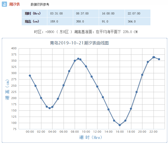Screen dimensions: 168x144
Task: Click y-axis label 100
Action: pos(14,123)
